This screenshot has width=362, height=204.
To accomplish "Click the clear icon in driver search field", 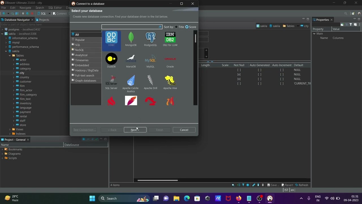I will (x=160, y=27).
